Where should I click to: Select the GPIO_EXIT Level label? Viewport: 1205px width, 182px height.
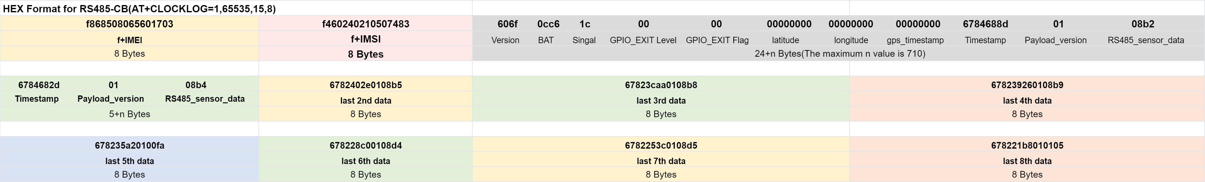click(x=643, y=40)
